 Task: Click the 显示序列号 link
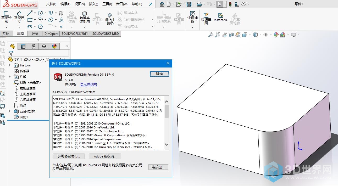[x=88, y=84]
